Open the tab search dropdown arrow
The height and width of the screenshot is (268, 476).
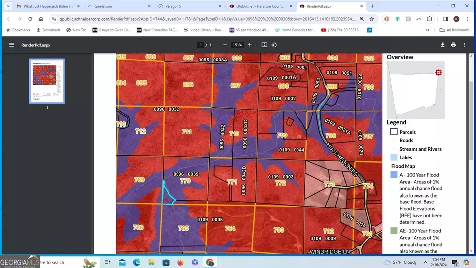(8, 6)
